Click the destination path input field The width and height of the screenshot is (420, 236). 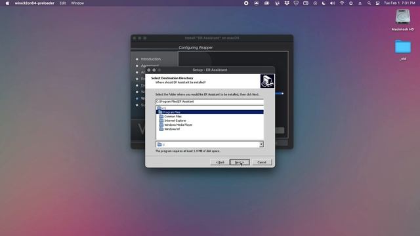(209, 102)
